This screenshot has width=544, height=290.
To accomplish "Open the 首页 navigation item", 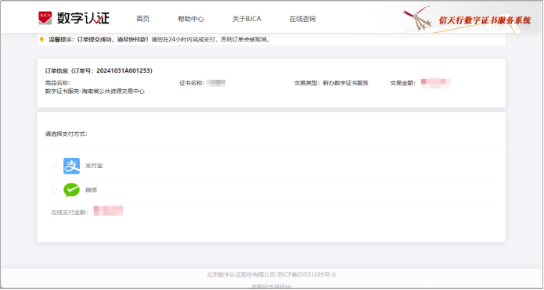I will (x=143, y=19).
